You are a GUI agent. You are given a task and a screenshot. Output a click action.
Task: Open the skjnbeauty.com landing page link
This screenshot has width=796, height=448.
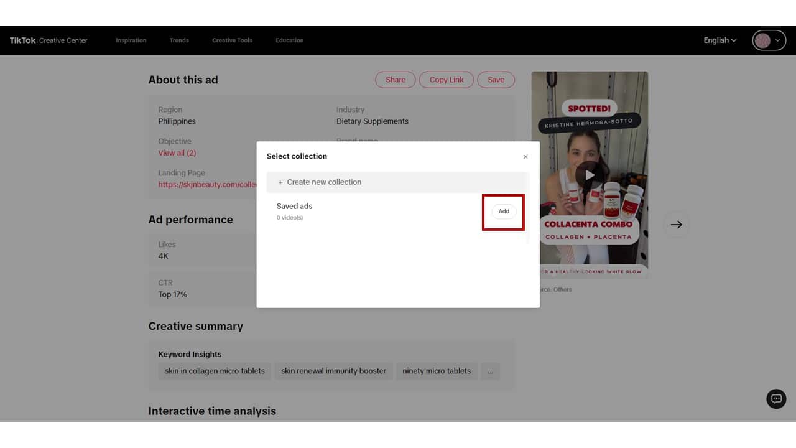point(208,185)
